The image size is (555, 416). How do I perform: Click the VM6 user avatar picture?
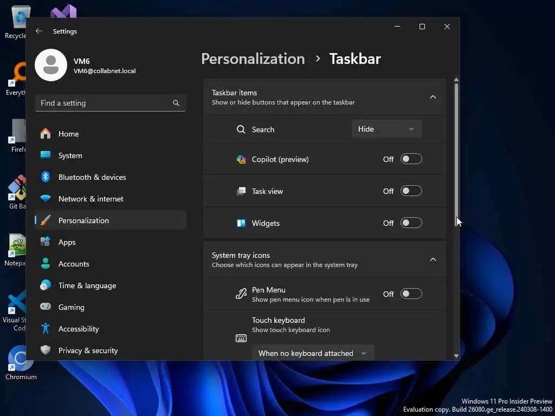51,65
